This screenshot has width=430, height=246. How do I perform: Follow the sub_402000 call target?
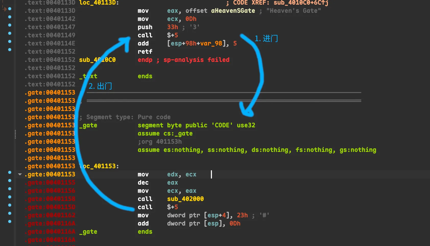[x=185, y=199]
